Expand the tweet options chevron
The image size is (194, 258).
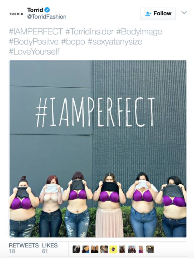pos(184,13)
